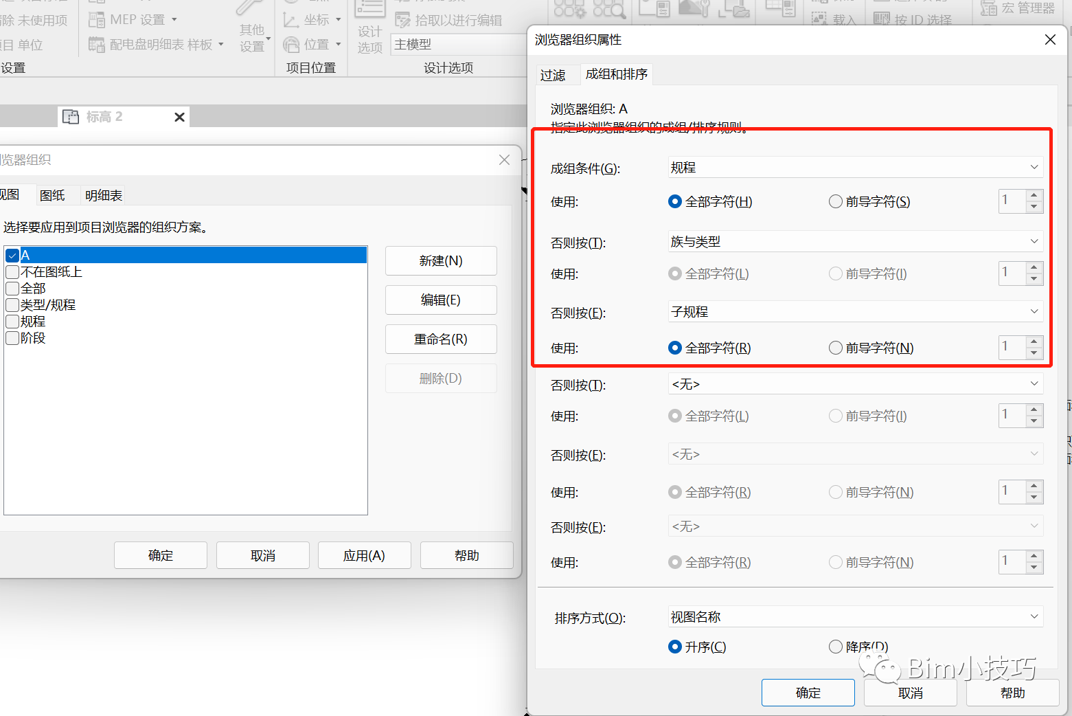Select 全部字符(H) radio button
1072x716 pixels.
(x=675, y=201)
